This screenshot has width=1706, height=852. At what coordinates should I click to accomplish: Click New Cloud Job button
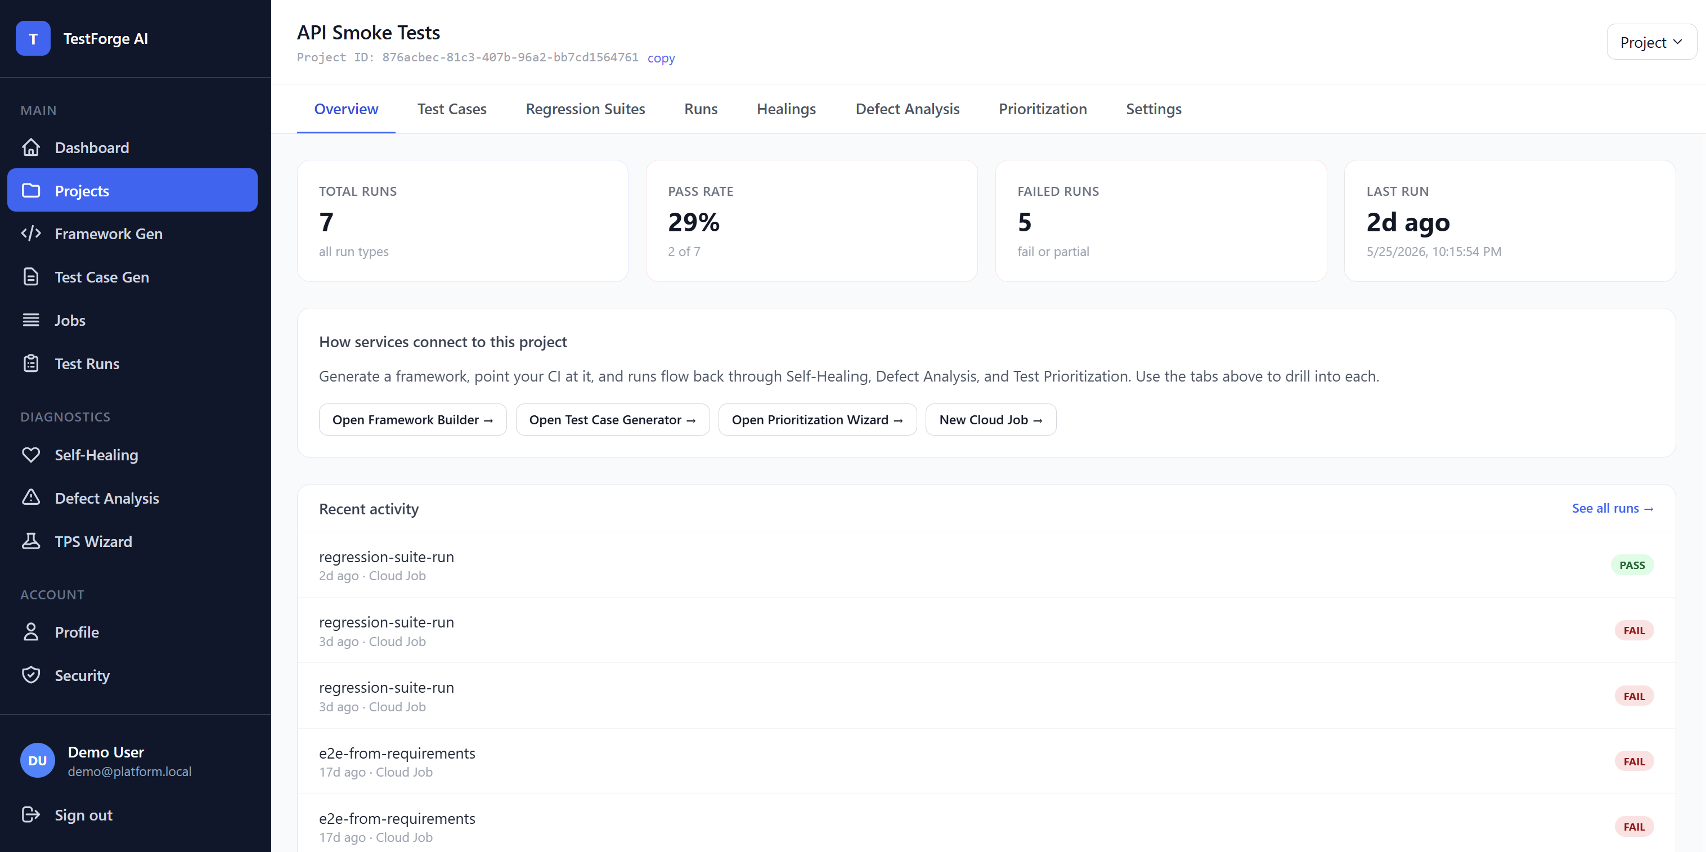click(991, 419)
